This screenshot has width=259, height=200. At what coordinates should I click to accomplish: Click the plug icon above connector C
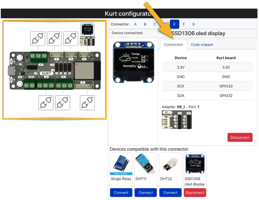[54, 38]
